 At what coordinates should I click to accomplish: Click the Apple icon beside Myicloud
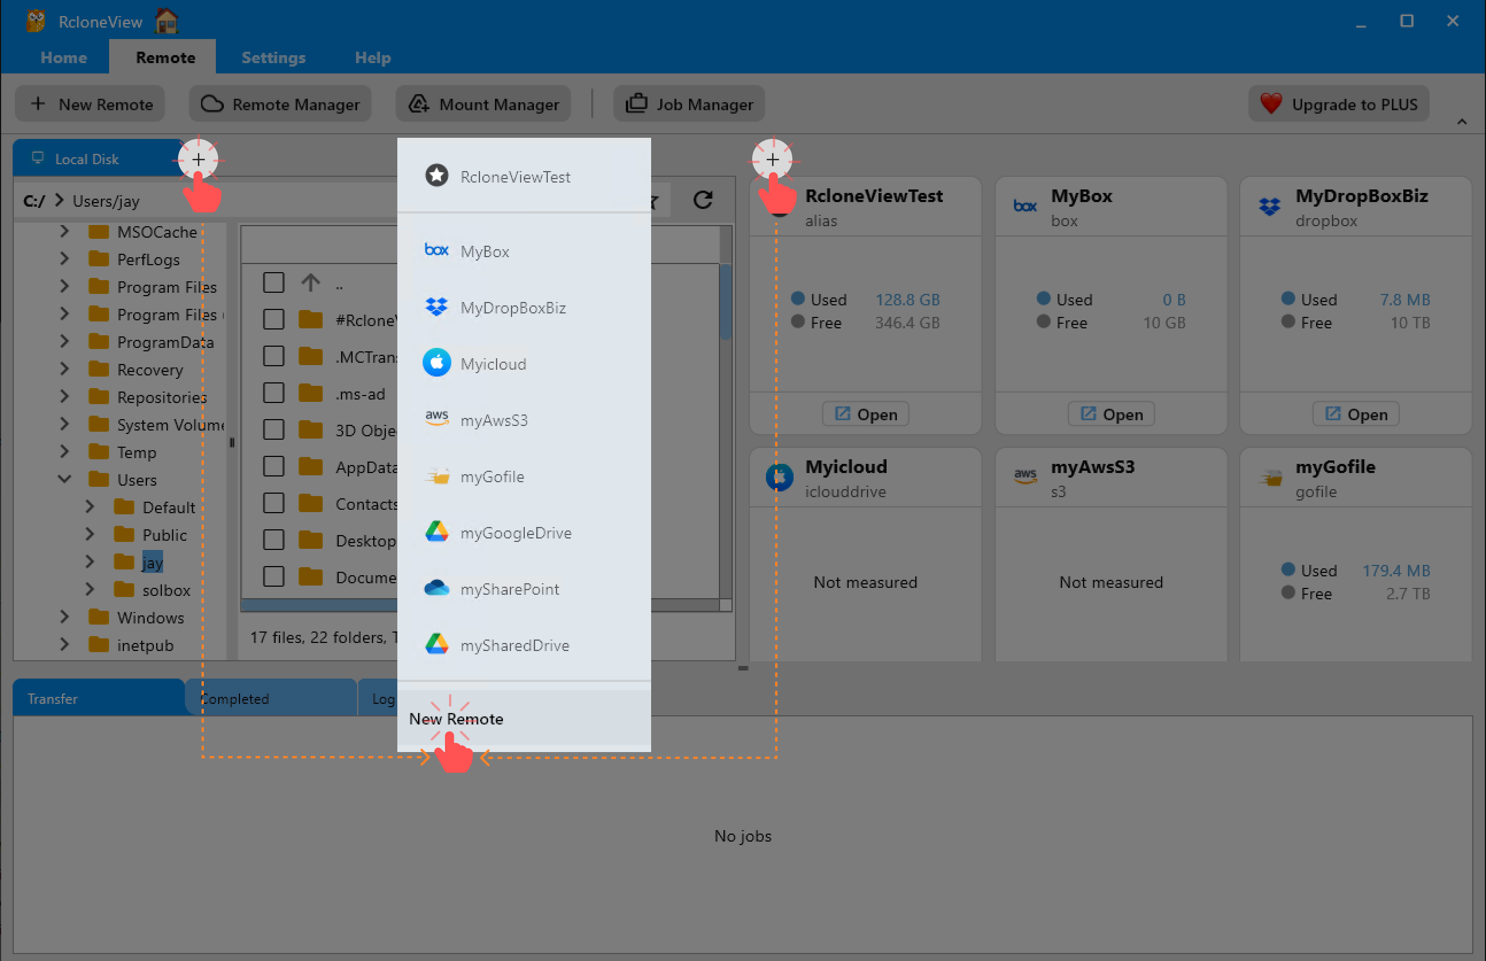point(438,363)
